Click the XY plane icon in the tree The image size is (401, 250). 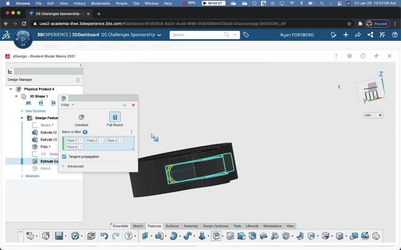tap(28, 103)
